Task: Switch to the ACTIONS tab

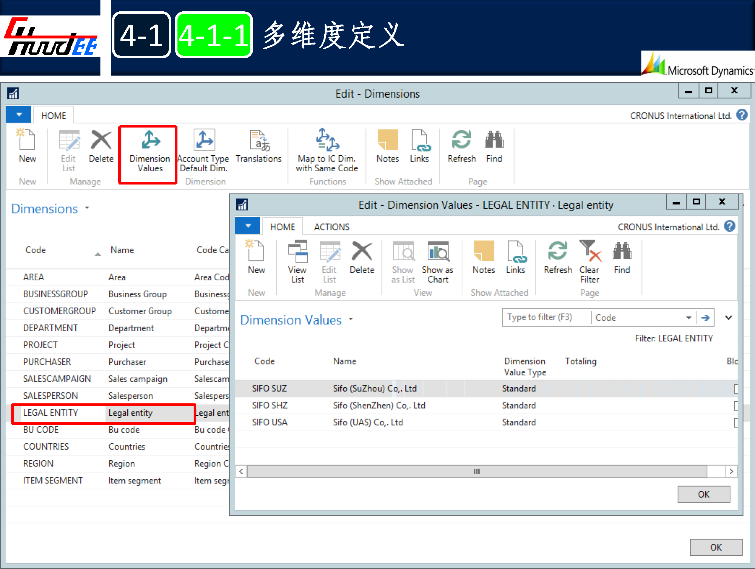Action: point(331,227)
